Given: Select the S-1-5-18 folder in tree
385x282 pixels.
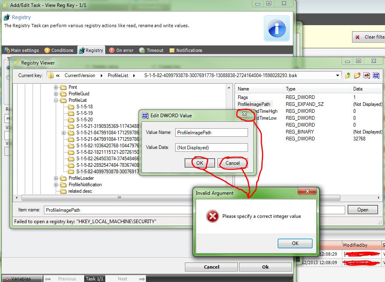Looking at the screenshot, I should click(x=84, y=107).
